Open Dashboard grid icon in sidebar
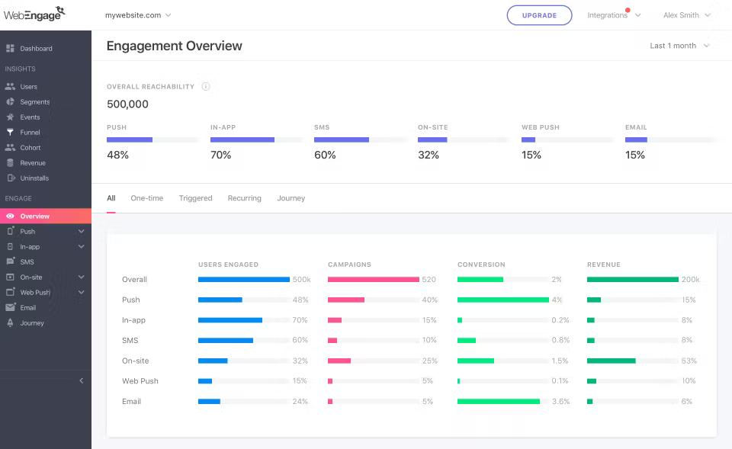 point(10,48)
